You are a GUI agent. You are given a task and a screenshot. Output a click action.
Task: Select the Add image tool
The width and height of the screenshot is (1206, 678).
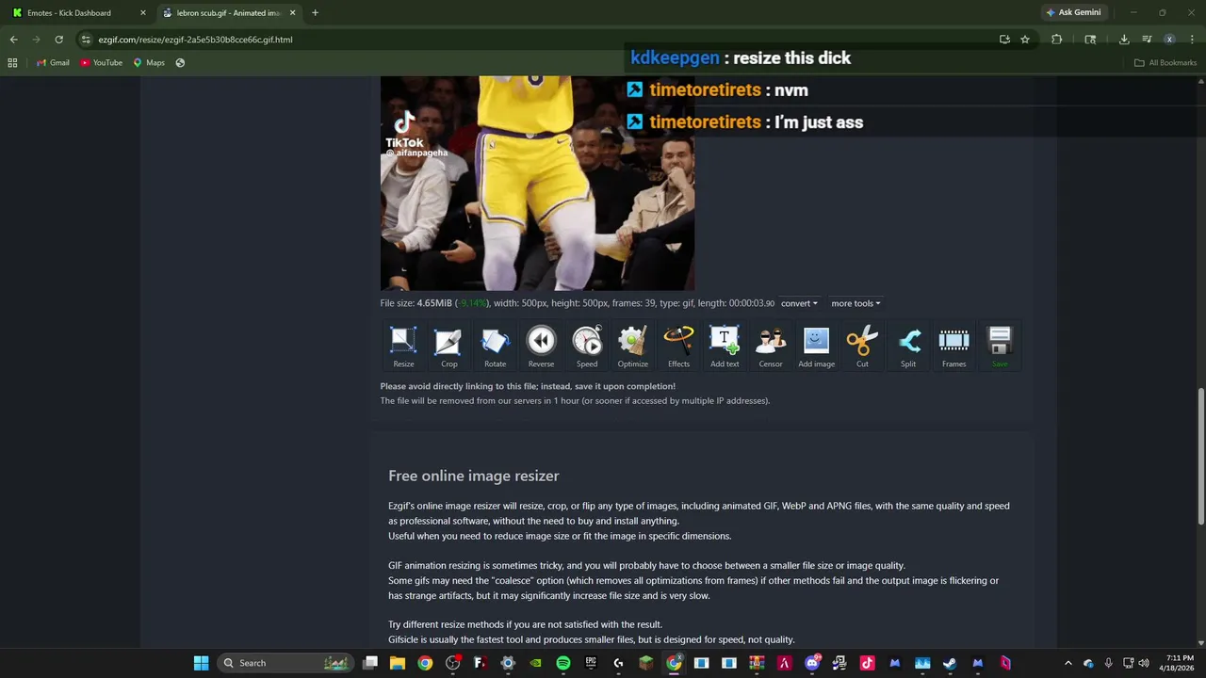pos(816,347)
